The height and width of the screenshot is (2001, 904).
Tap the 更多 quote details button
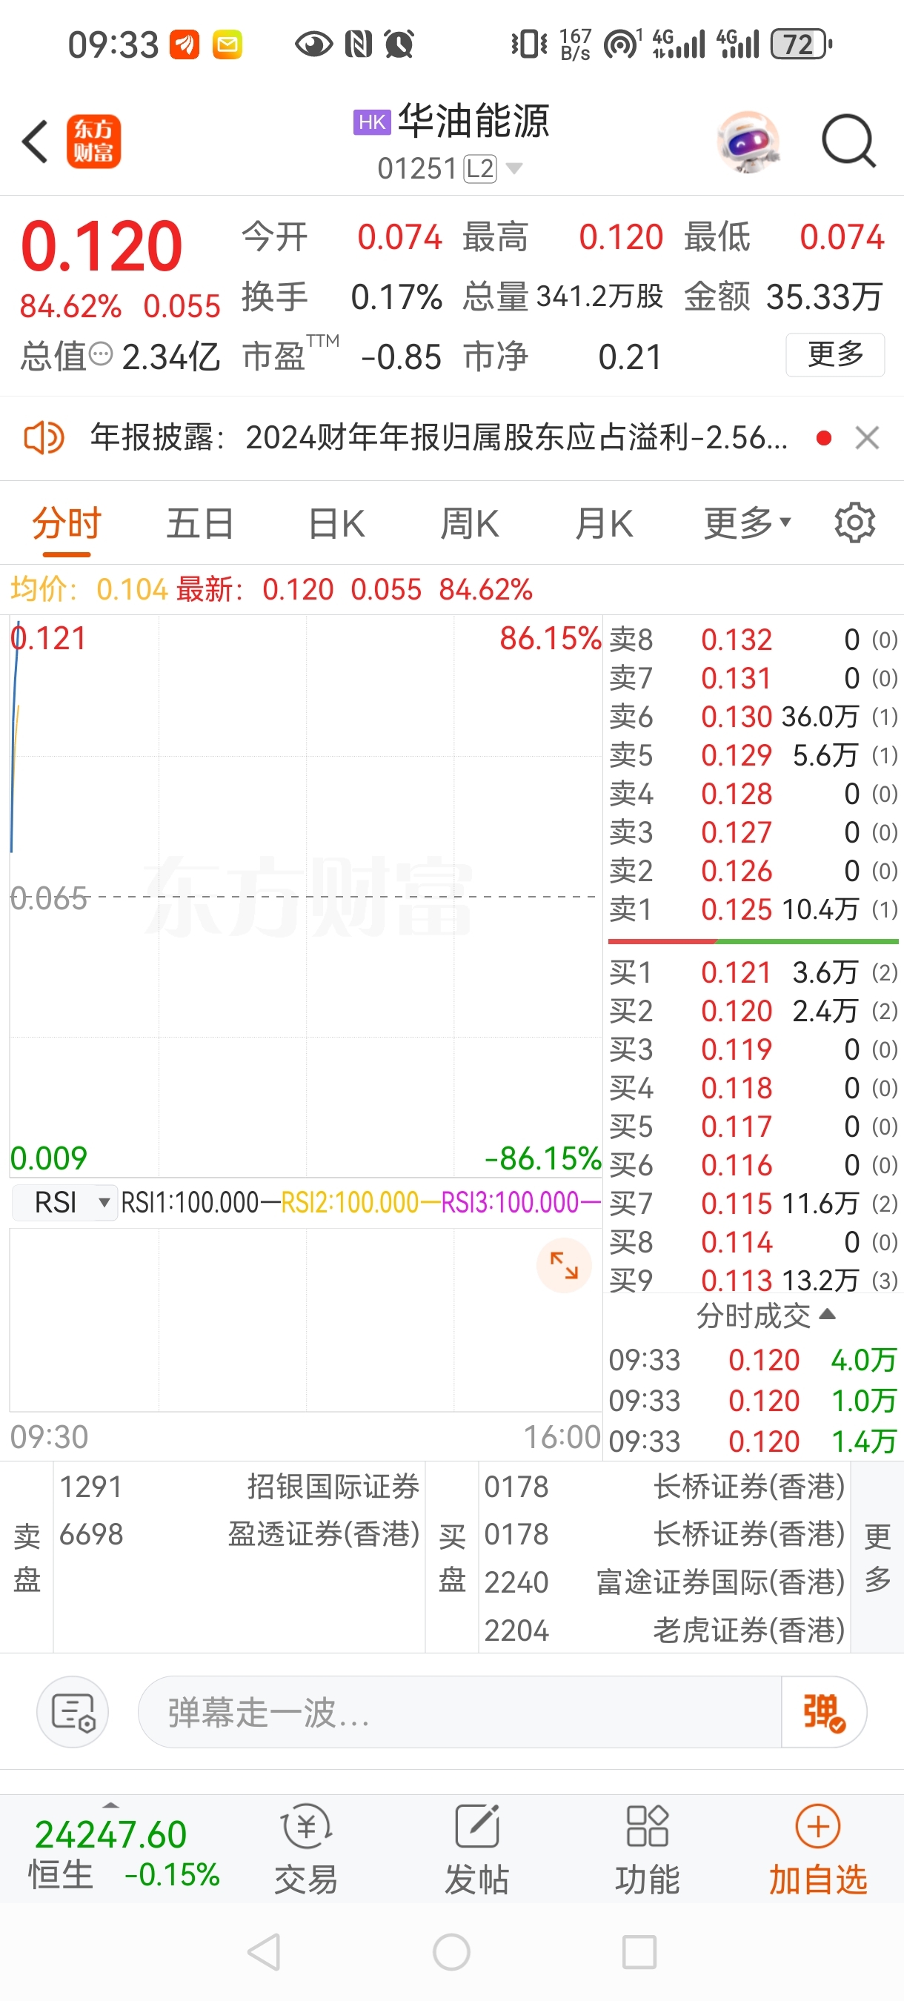click(835, 355)
